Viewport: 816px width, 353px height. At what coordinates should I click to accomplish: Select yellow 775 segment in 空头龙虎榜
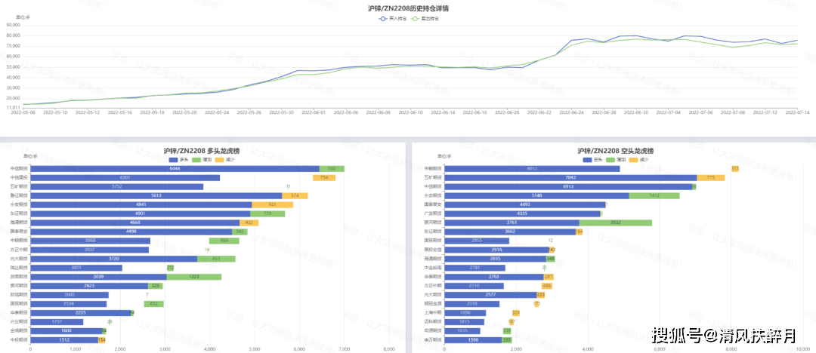click(710, 178)
